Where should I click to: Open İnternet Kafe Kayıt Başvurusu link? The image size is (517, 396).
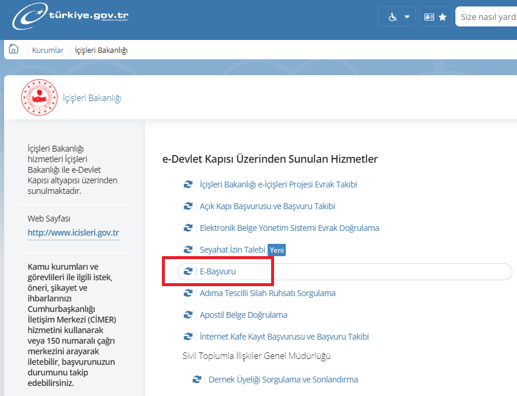284,337
